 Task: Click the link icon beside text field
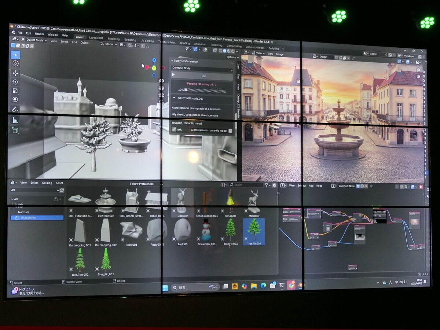pos(174,130)
